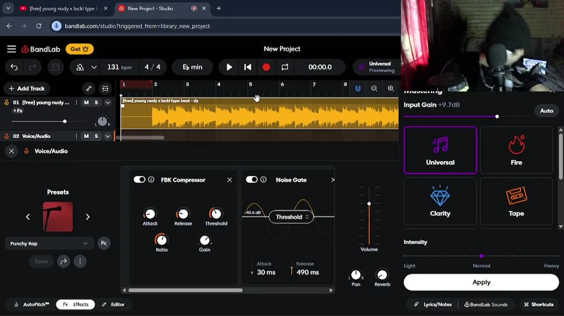564x316 pixels.
Task: Open track 01 three-dot menu
Action: click(x=76, y=102)
